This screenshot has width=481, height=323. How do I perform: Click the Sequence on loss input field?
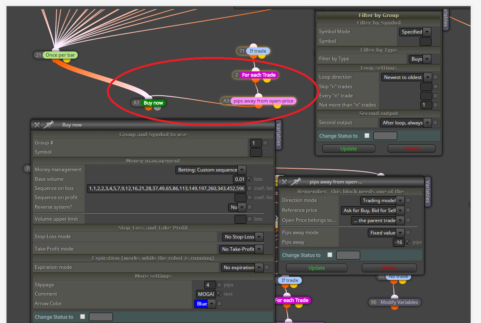coord(166,189)
